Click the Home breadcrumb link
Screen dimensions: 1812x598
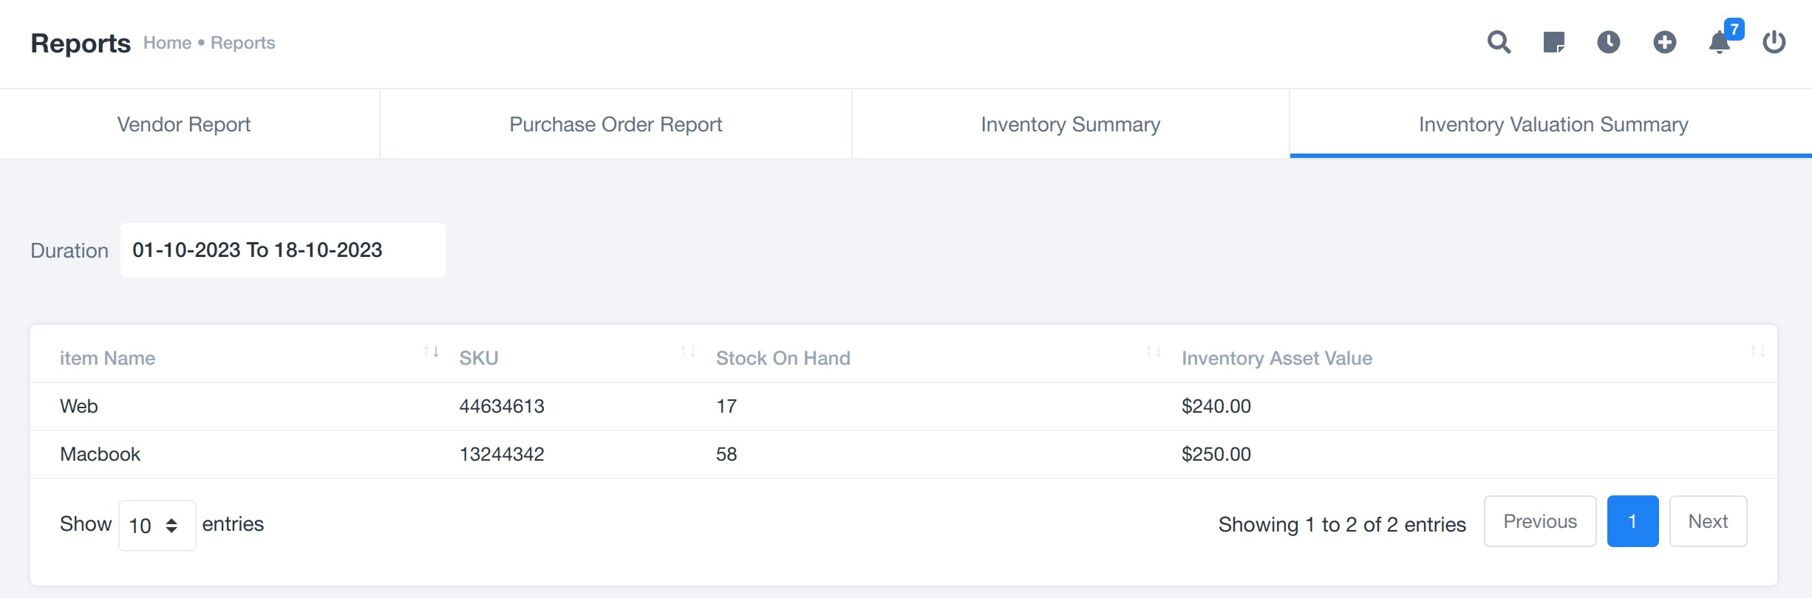pos(167,43)
